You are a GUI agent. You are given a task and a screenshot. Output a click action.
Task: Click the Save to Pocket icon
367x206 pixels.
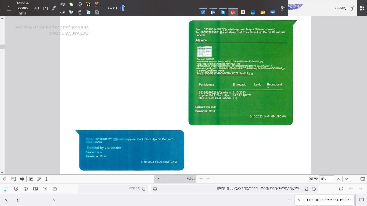(55, 189)
